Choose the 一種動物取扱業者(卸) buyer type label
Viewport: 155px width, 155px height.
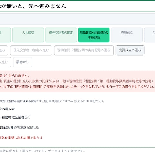tap(15, 117)
